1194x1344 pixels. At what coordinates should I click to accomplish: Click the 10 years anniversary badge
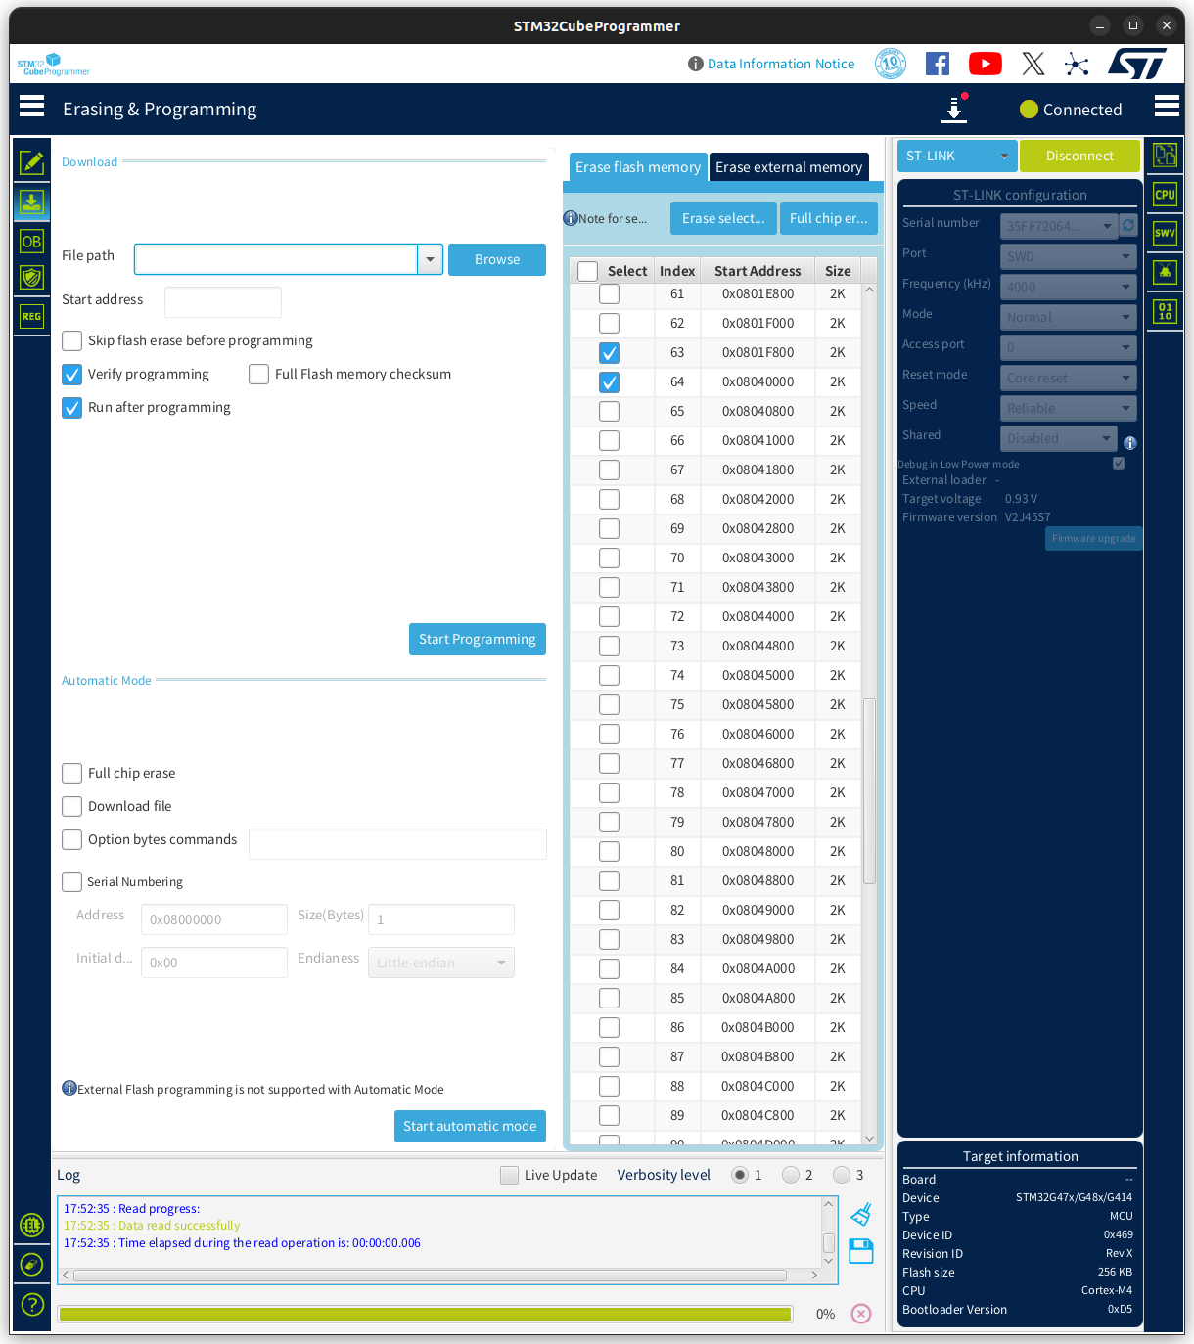891,64
